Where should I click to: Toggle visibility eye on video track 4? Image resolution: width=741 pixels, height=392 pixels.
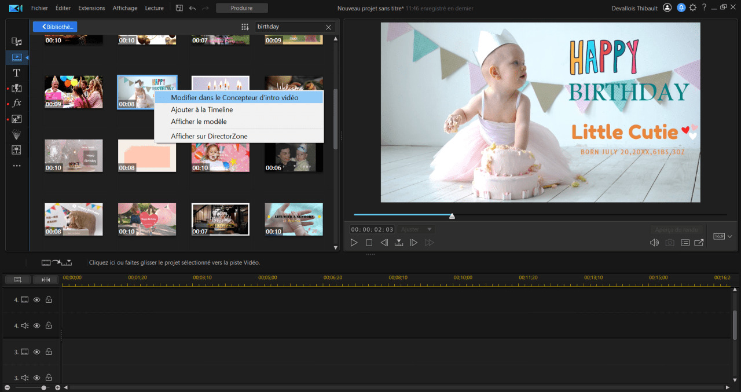click(36, 300)
